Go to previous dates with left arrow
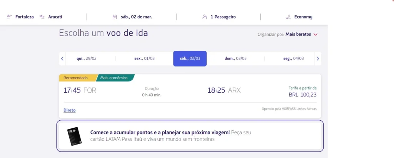The image size is (394, 158). click(x=62, y=59)
